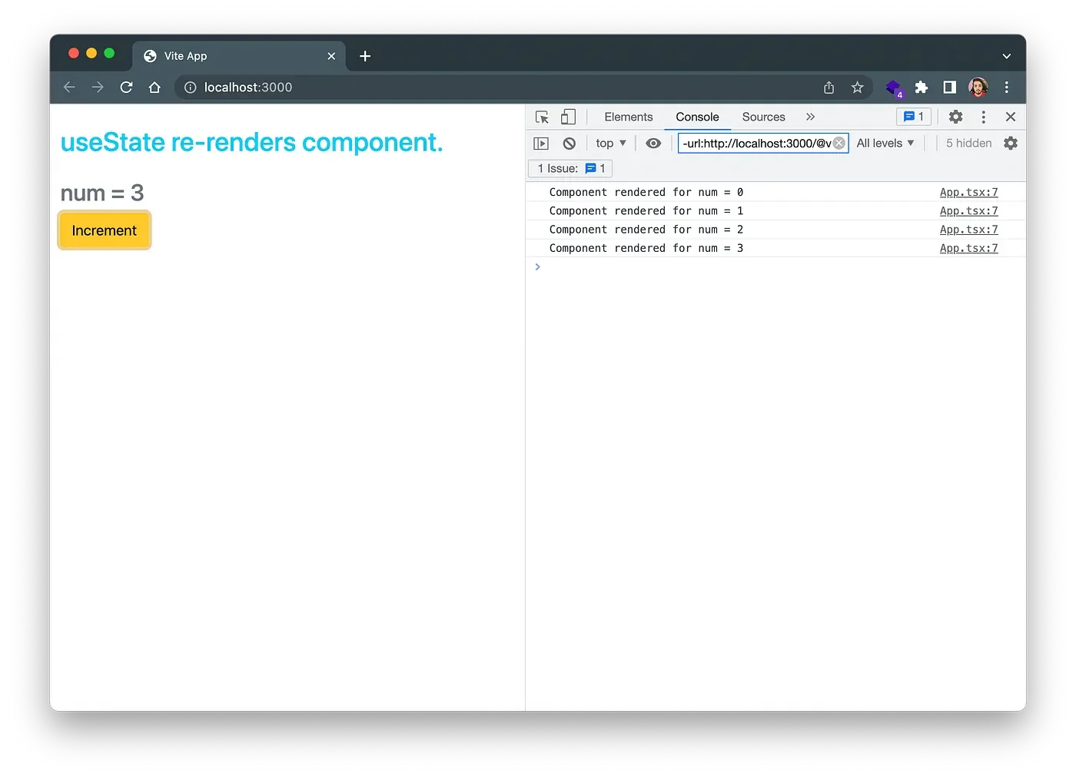Viewport: 1076px width, 777px height.
Task: Close the Vite App tab
Action: 331,56
